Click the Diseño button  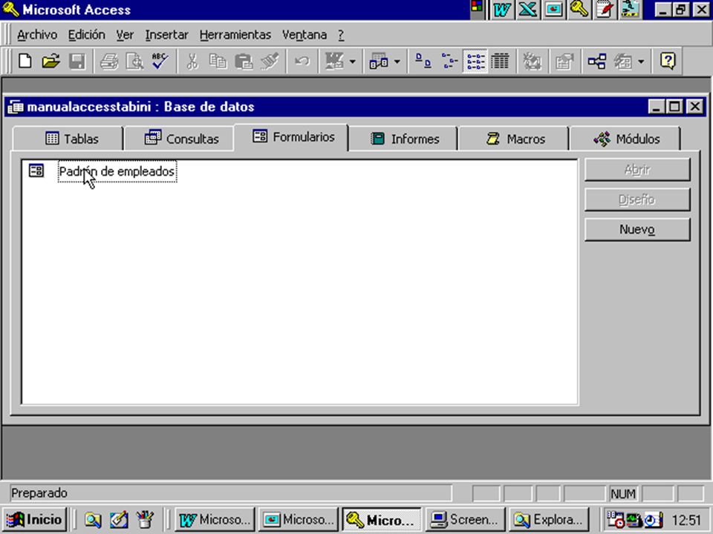pyautogui.click(x=637, y=200)
